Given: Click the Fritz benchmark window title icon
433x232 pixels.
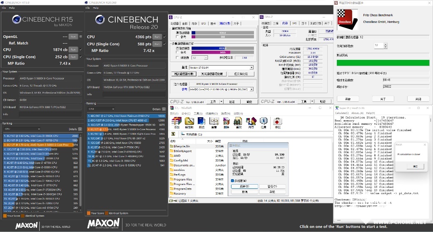Looking at the screenshot, I should click(x=336, y=3).
